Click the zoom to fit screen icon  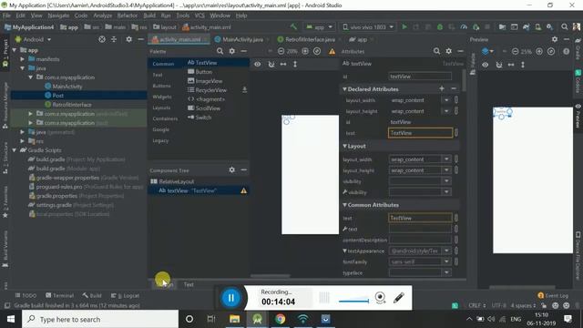pyautogui.click(x=317, y=51)
